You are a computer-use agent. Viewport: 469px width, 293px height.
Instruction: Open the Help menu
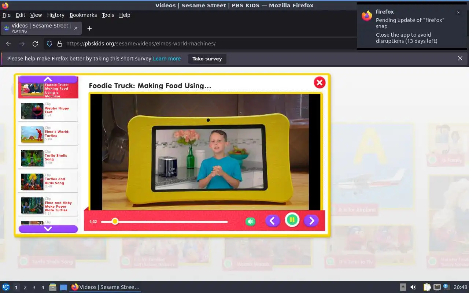click(x=125, y=15)
